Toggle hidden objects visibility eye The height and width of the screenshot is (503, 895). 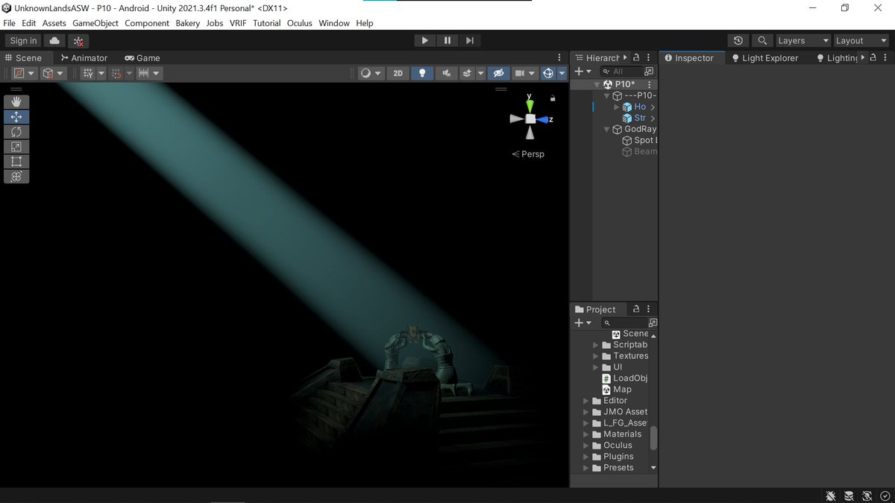(x=499, y=73)
